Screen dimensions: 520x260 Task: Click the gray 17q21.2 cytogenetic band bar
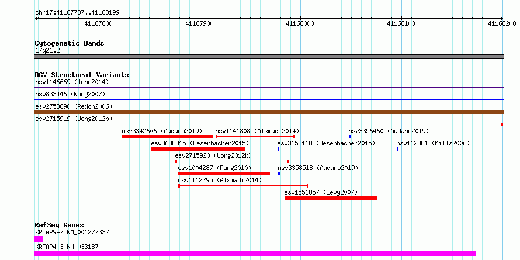coord(269,57)
